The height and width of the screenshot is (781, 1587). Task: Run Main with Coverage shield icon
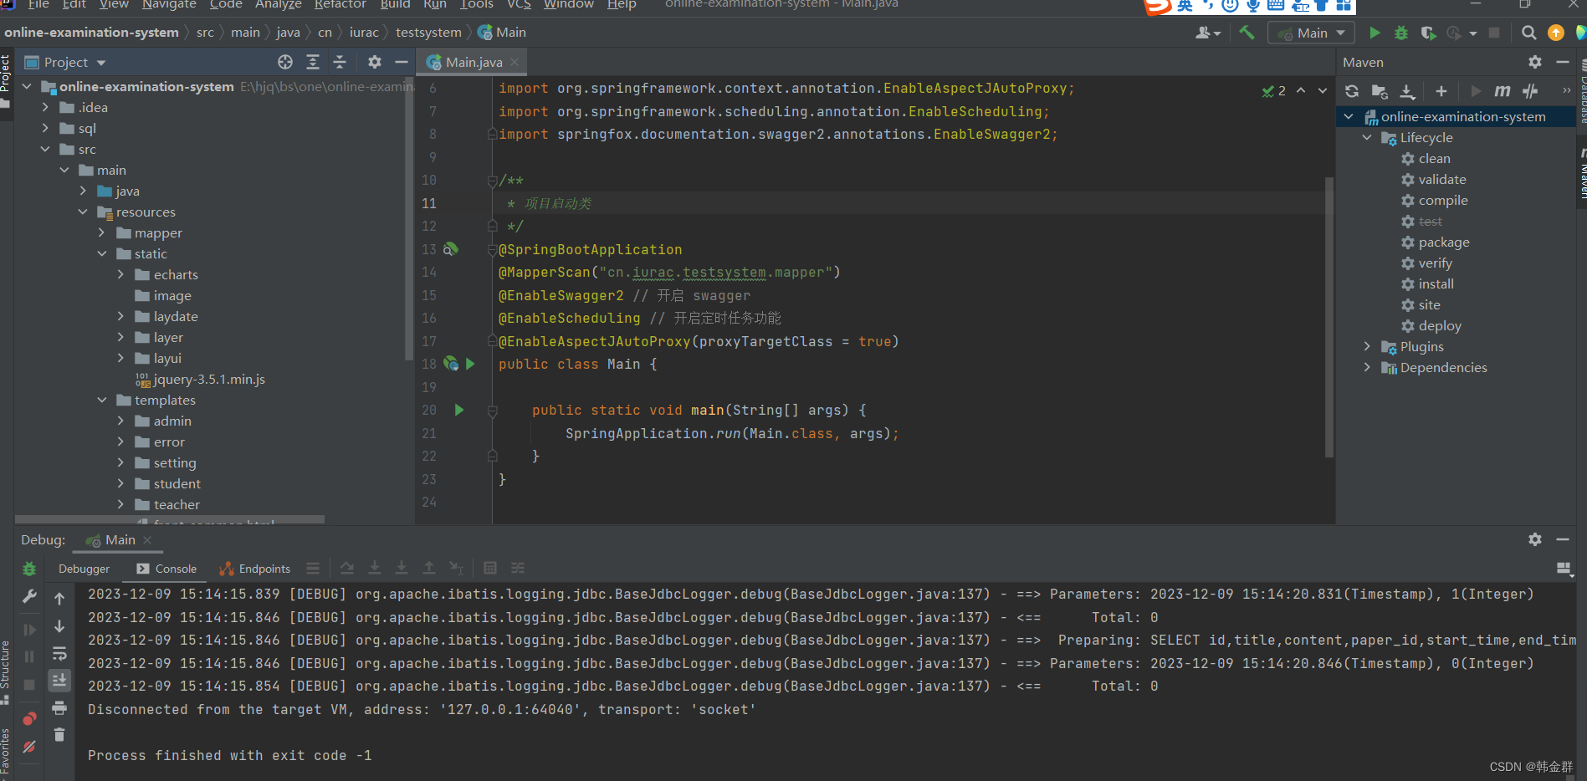1428,33
